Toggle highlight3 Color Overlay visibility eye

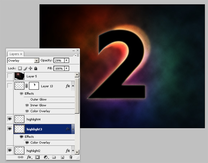pyautogui.click(x=27, y=143)
